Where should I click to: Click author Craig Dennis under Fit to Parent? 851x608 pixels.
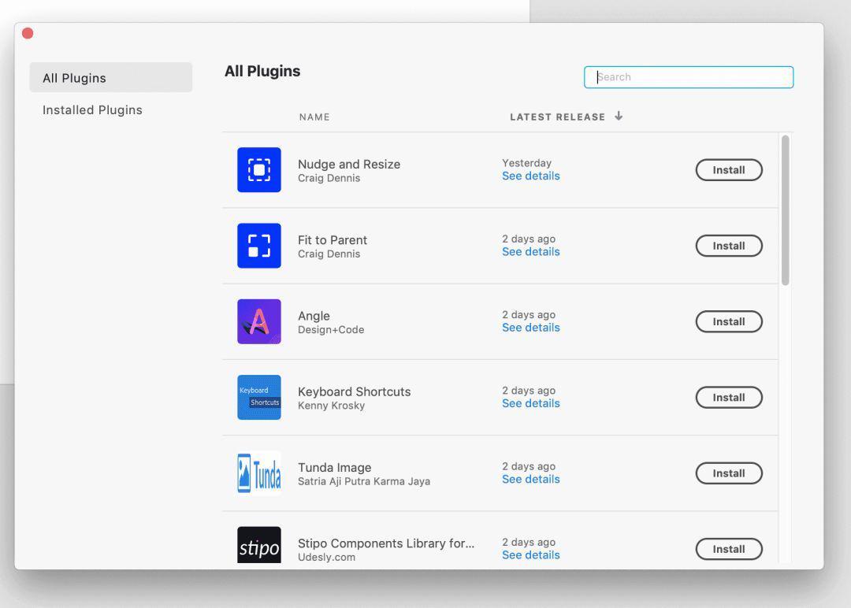329,254
